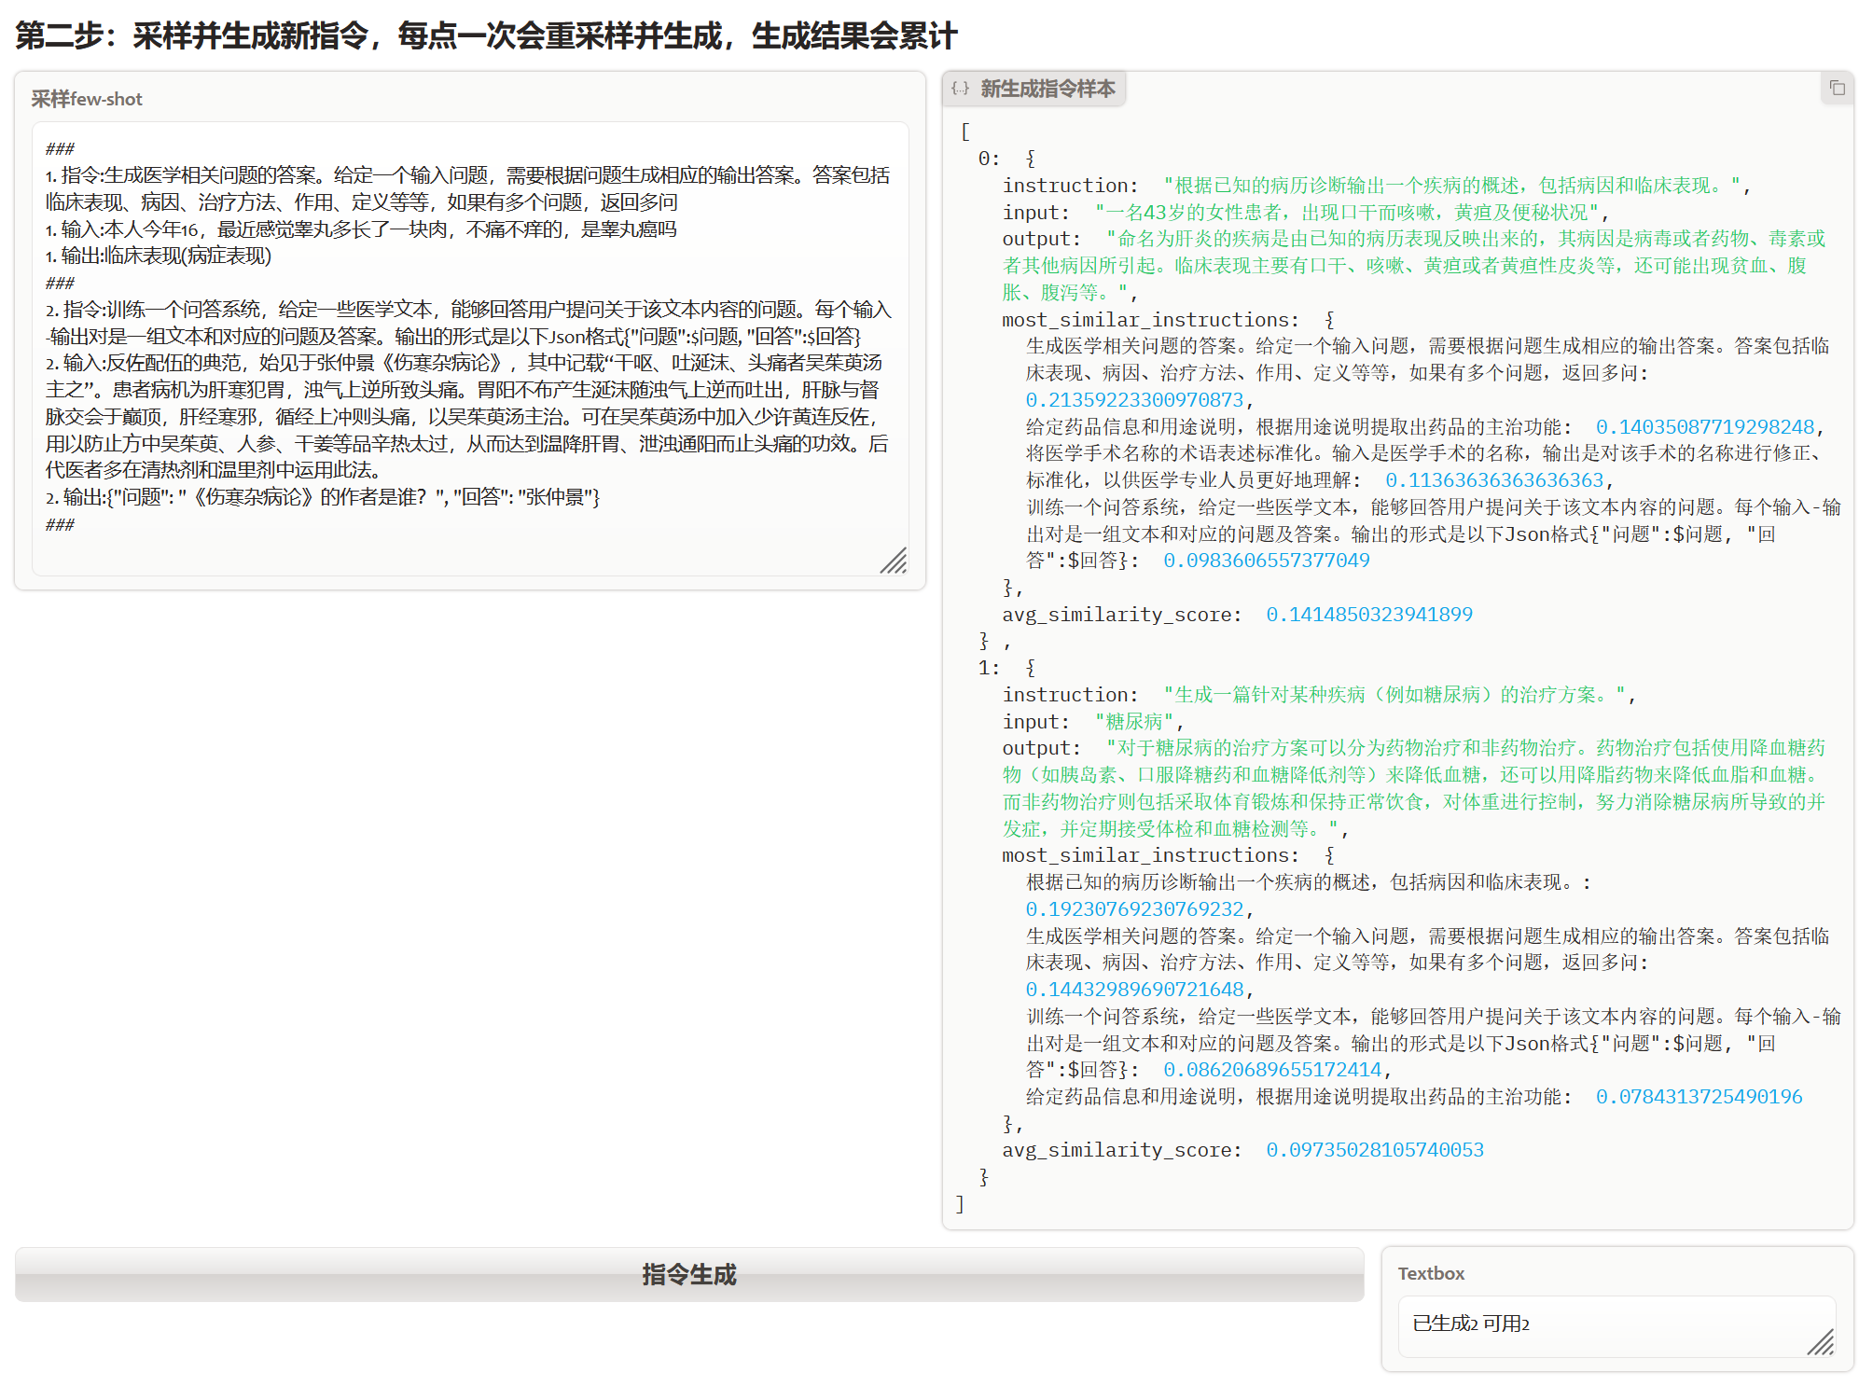The height and width of the screenshot is (1386, 1873).
Task: Click the copy icon in JSON panel corner
Action: [1837, 88]
